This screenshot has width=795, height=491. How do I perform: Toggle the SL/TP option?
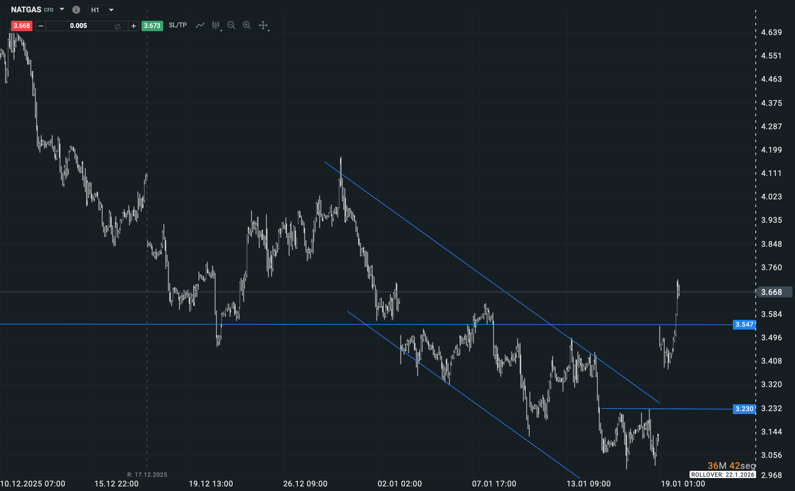click(x=177, y=25)
